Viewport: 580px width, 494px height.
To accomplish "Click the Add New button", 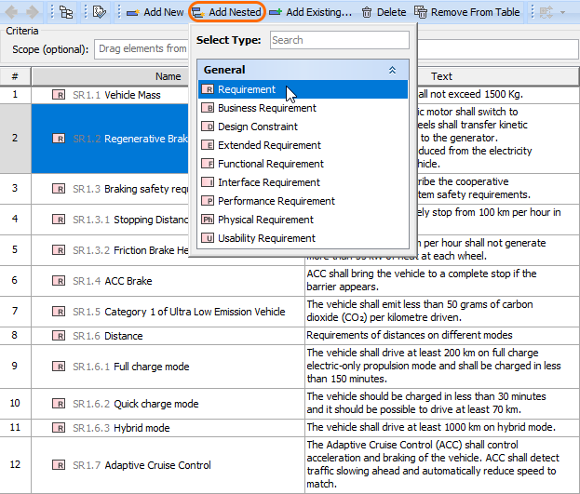I will pos(155,12).
